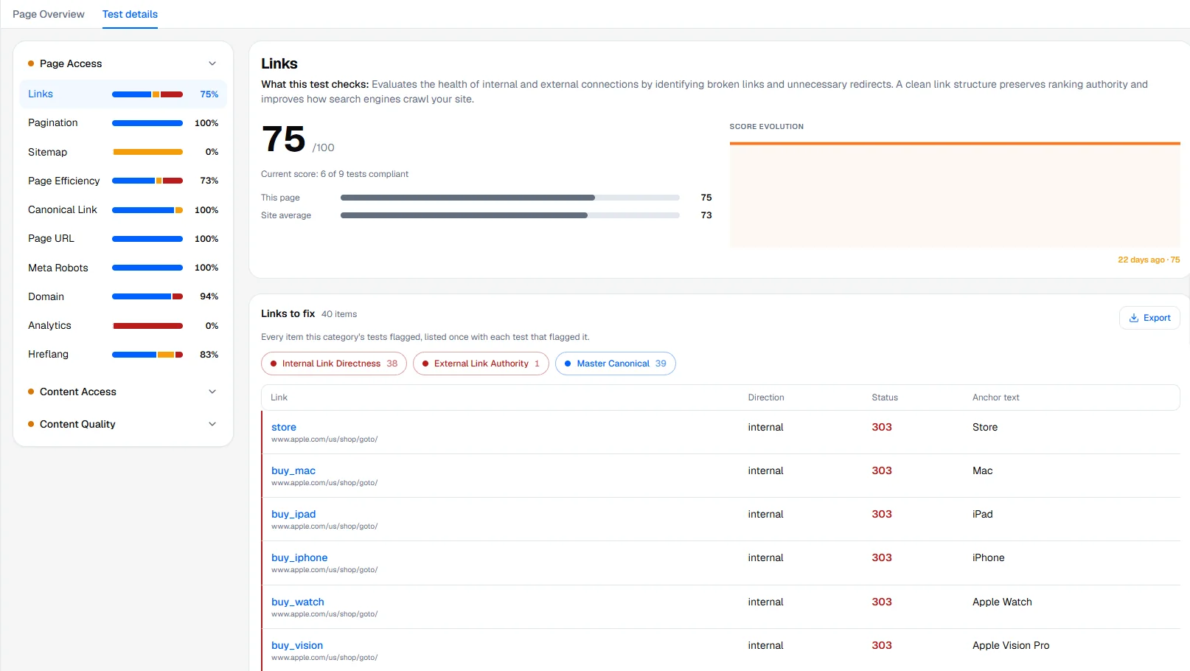Open the buy_iphone link
The height and width of the screenshot is (671, 1190).
point(299,557)
